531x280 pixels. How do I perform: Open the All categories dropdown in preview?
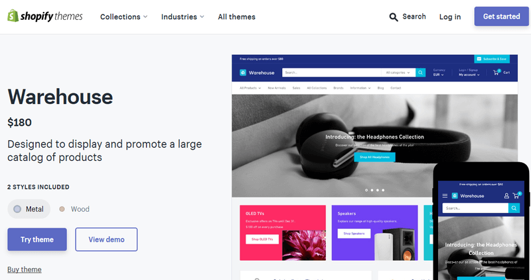click(398, 73)
